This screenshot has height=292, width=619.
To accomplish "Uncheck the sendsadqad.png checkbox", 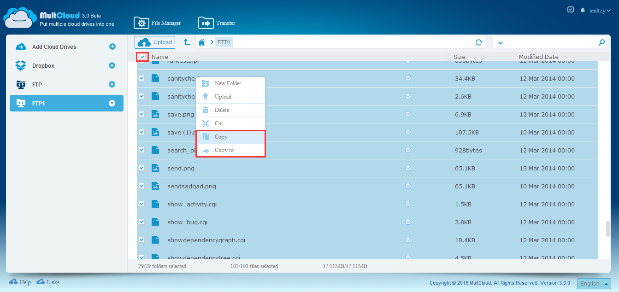I will click(141, 186).
